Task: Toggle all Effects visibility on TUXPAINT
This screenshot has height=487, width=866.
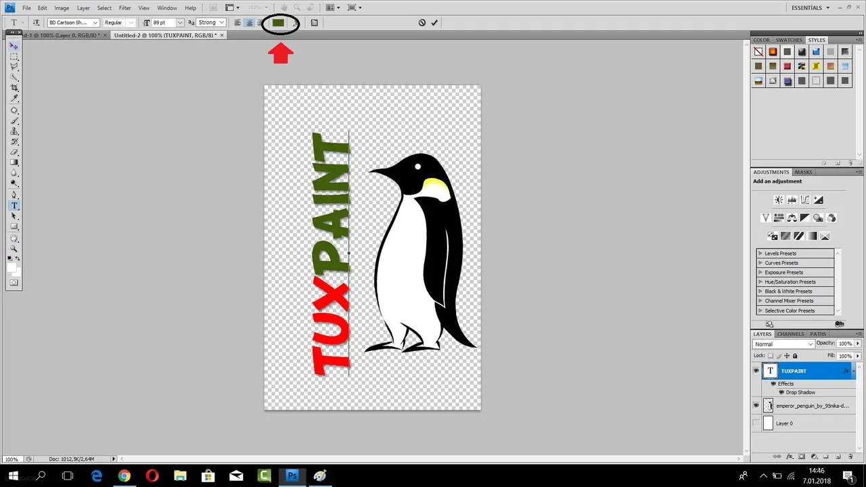Action: (773, 384)
